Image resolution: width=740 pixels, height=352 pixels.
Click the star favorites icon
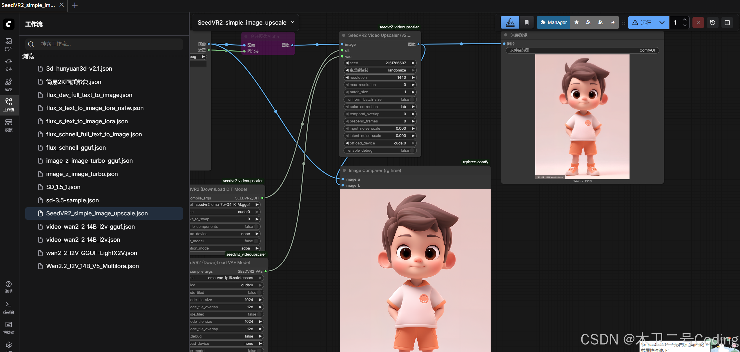576,22
